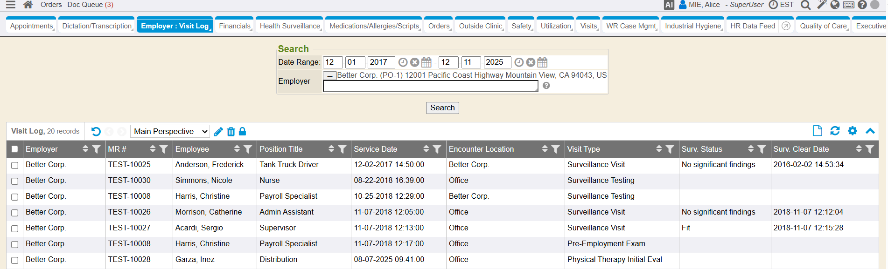Sort by Service Date column arrows

pos(426,149)
